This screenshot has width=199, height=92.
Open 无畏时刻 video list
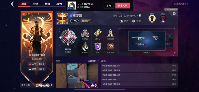[93, 61]
